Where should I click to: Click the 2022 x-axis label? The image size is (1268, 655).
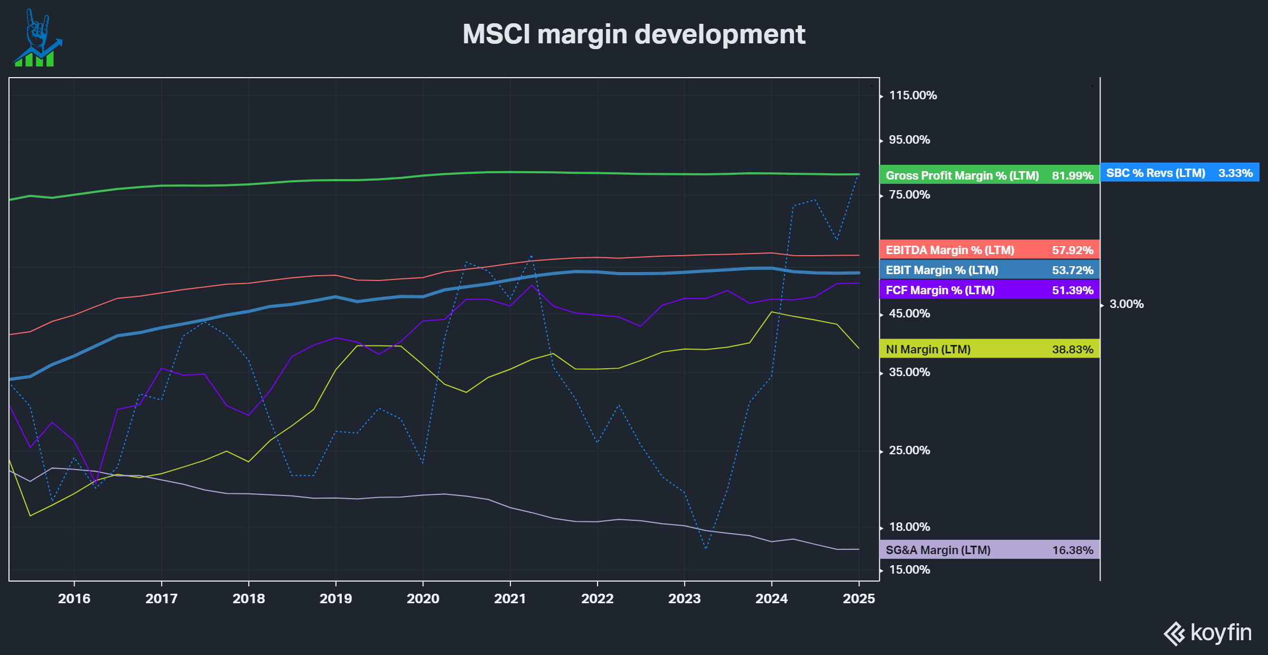597,598
